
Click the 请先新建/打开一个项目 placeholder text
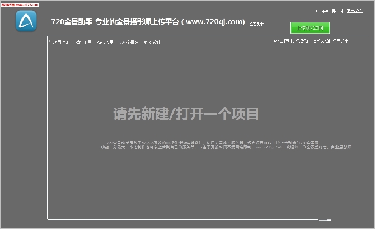(x=186, y=114)
